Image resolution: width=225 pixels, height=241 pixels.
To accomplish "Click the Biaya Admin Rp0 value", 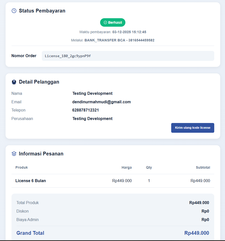I will tap(205, 220).
